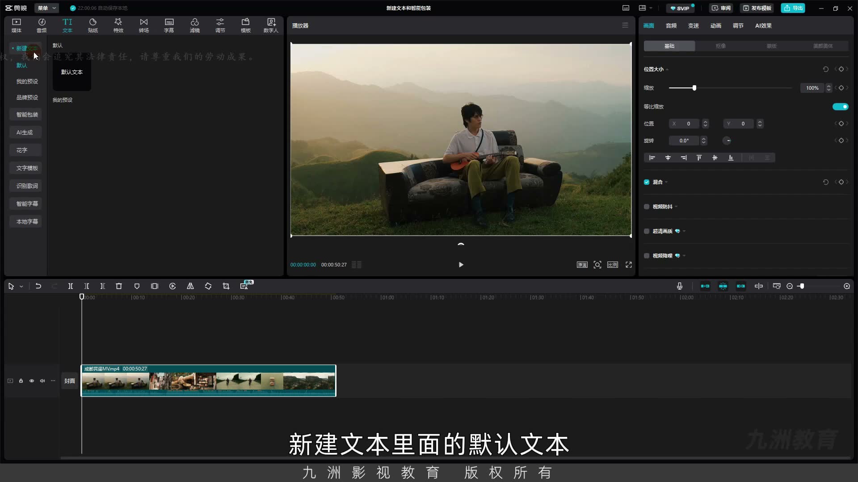Click the timeline zoom-out minus icon

click(x=790, y=286)
